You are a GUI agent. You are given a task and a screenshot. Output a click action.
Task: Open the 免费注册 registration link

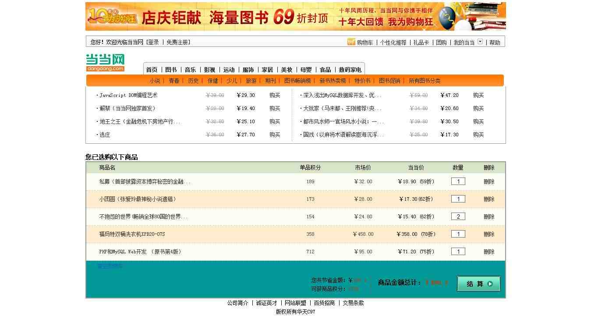[177, 43]
